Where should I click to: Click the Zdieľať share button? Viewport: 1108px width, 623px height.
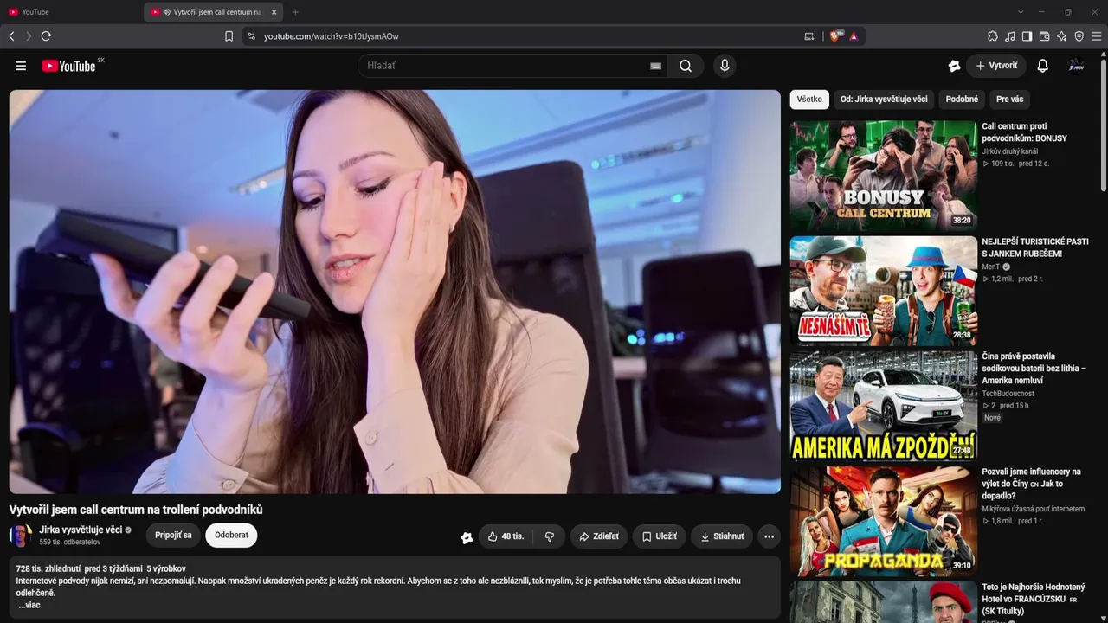point(599,536)
